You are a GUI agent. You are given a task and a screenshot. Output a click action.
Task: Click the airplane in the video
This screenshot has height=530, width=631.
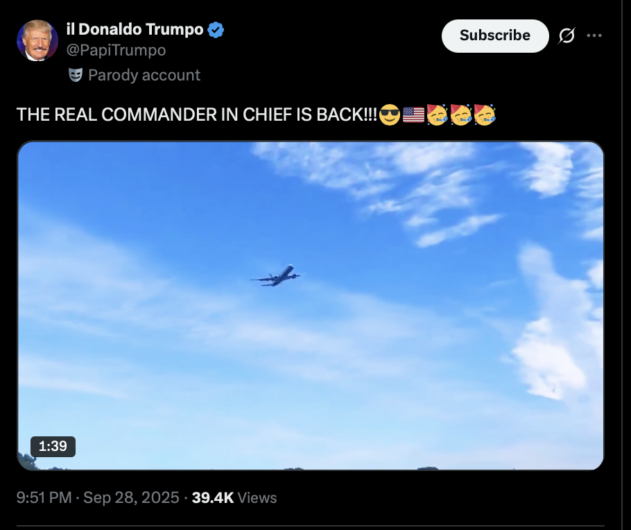click(276, 276)
